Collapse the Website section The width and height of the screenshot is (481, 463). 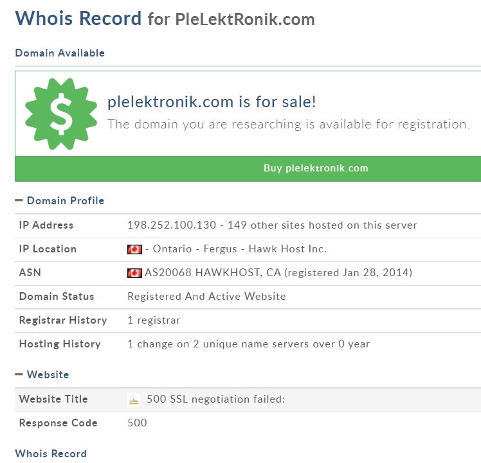42,374
